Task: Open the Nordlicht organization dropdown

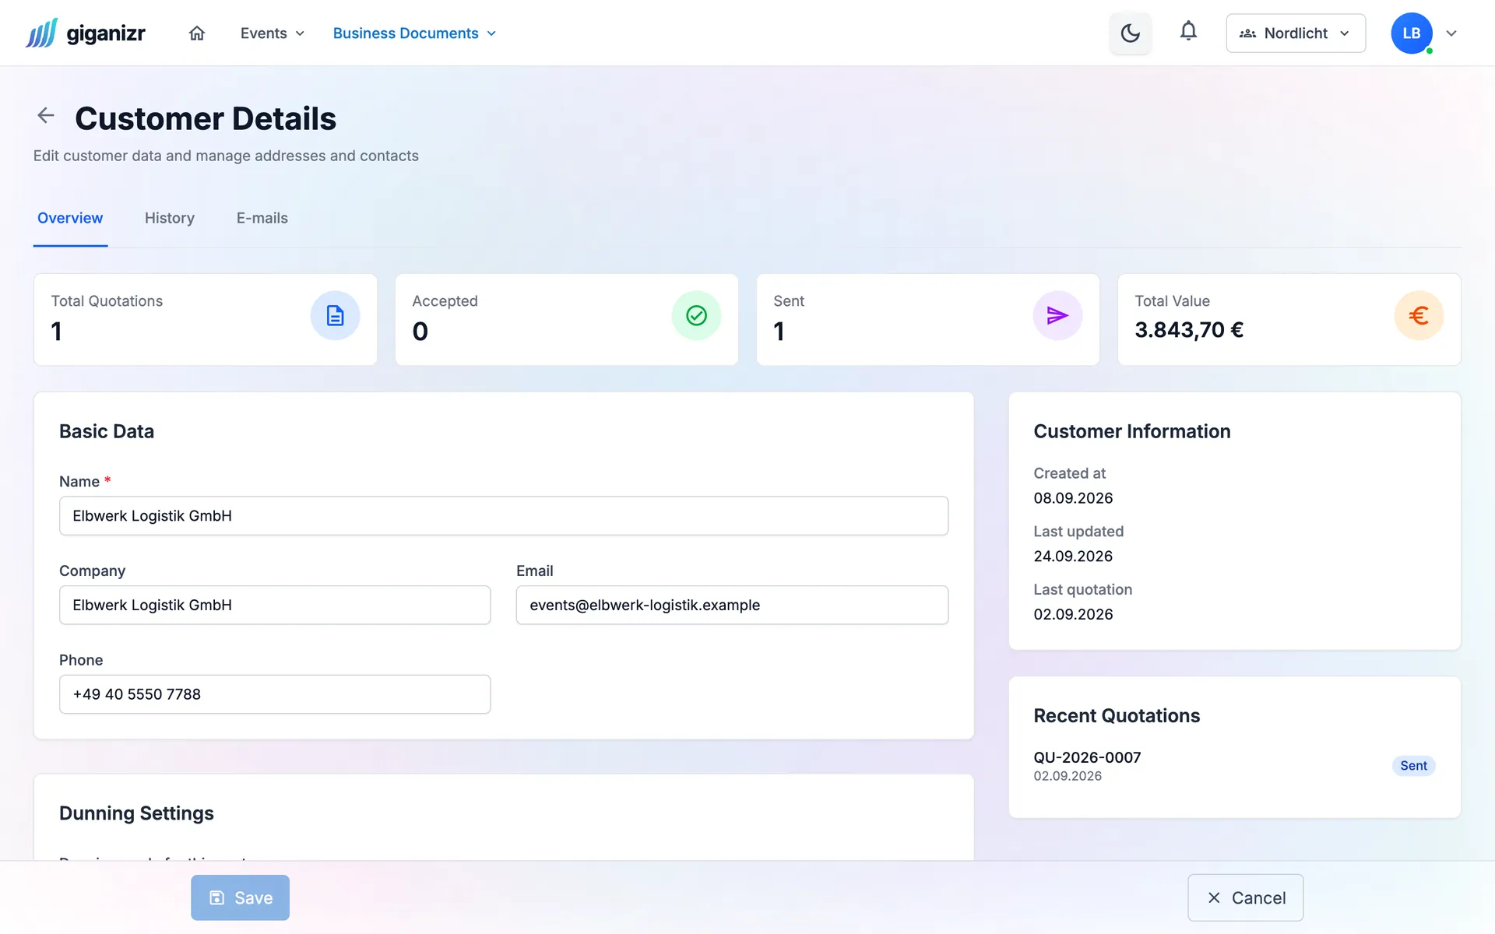Action: (x=1296, y=33)
